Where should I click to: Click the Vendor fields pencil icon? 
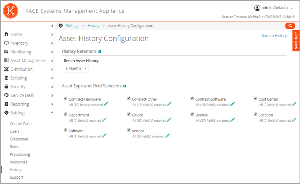(168, 136)
